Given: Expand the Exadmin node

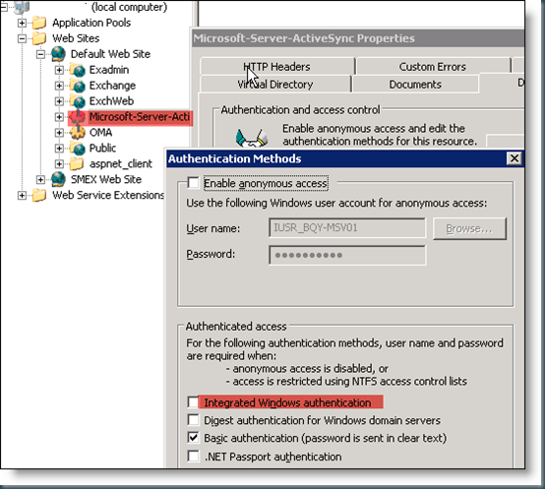Looking at the screenshot, I should [x=59, y=70].
